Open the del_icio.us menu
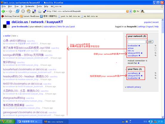Viewport: 165px width, 124px height. point(56,7)
